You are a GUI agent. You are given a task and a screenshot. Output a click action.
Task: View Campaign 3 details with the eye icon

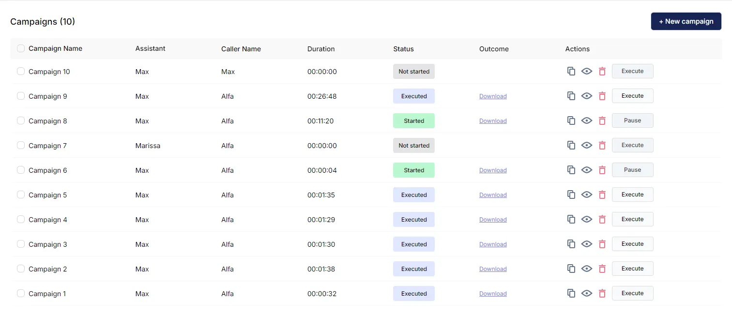coord(586,244)
